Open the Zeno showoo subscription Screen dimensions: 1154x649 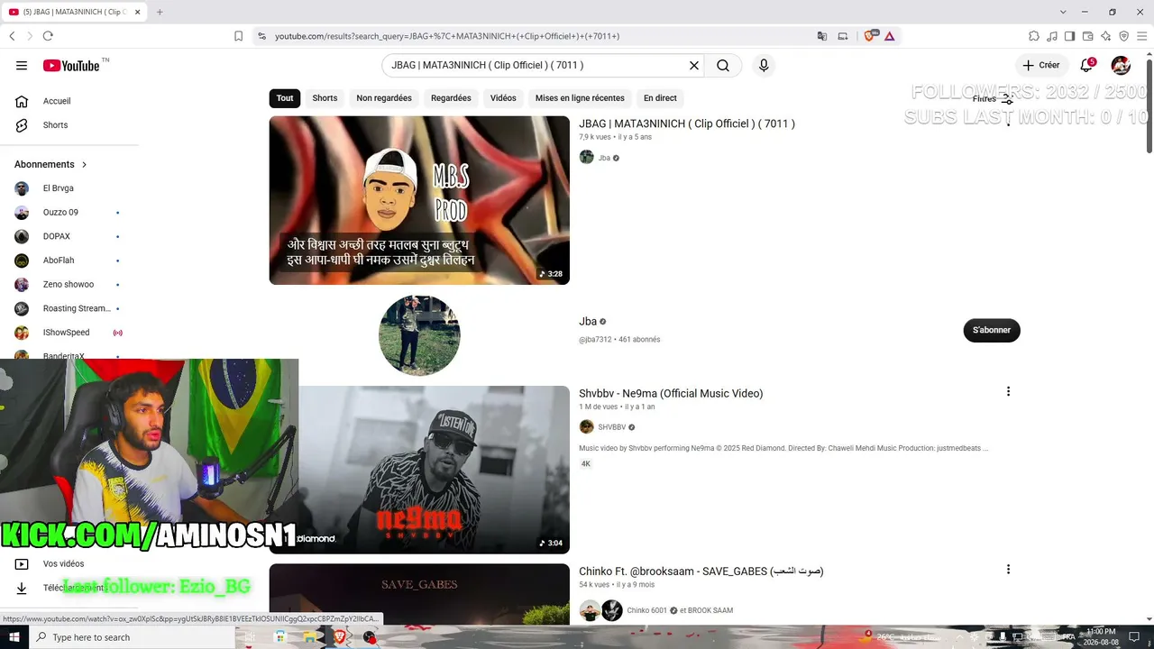click(x=69, y=285)
